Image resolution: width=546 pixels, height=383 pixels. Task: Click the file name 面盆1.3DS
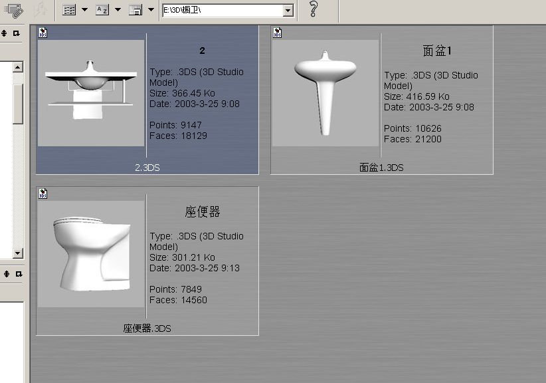click(381, 168)
